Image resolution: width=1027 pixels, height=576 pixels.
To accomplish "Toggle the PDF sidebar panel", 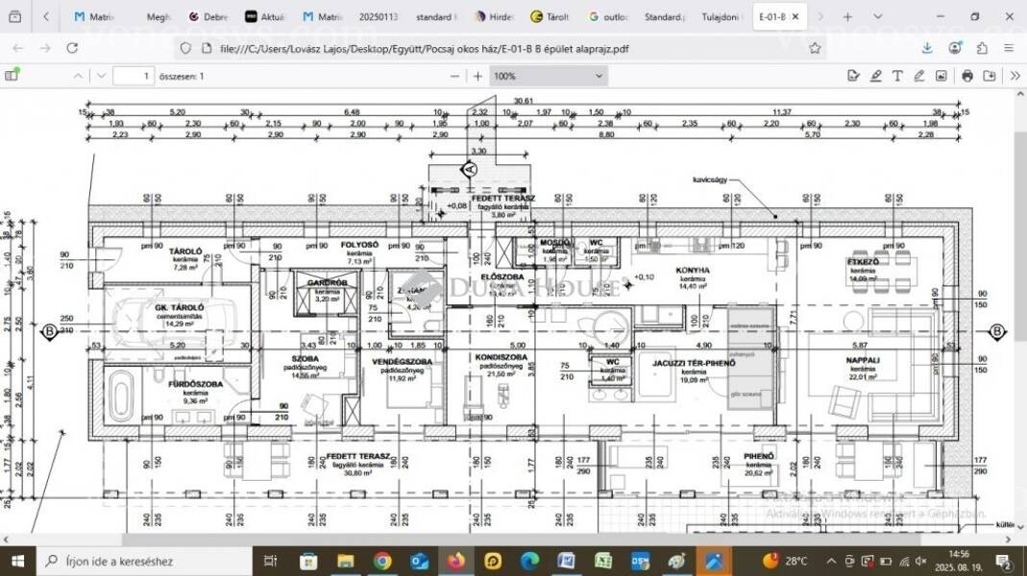I will 12,76.
